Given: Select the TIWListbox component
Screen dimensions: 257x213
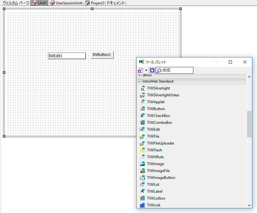Looking at the screenshot, I should (x=156, y=198).
